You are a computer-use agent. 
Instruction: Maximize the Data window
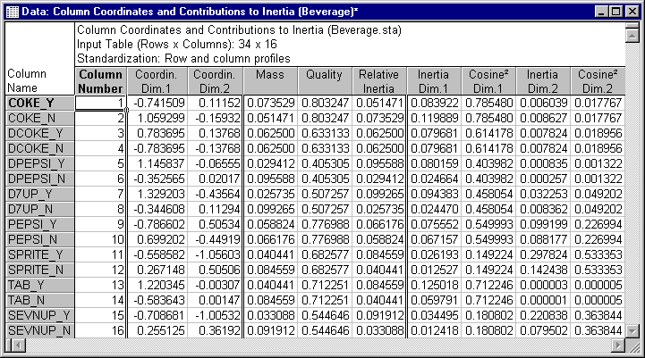click(x=615, y=11)
